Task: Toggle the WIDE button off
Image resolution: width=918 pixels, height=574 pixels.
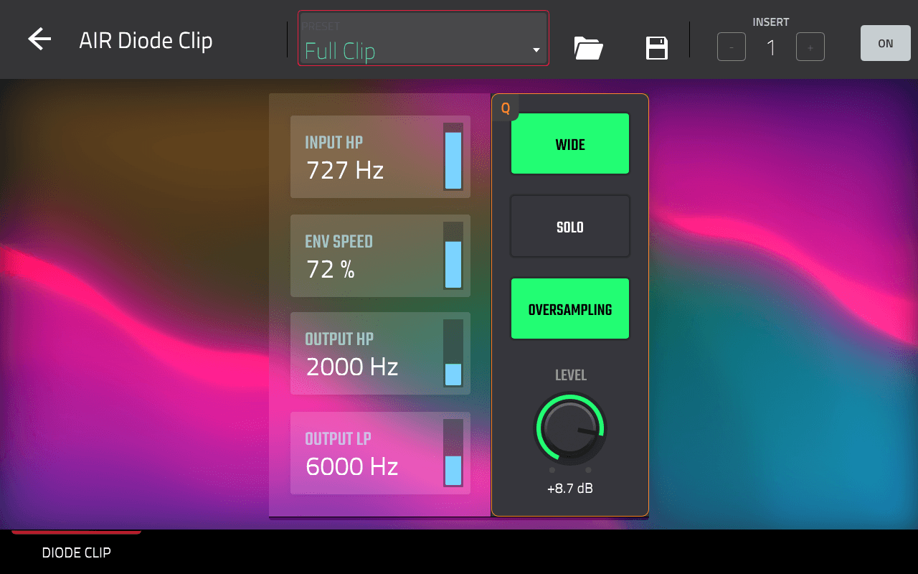Action: 570,144
